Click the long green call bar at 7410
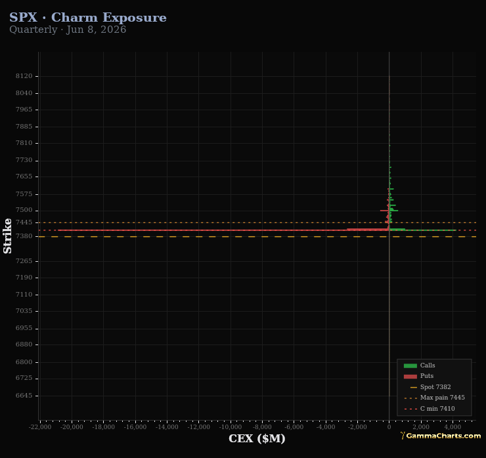 (423, 230)
